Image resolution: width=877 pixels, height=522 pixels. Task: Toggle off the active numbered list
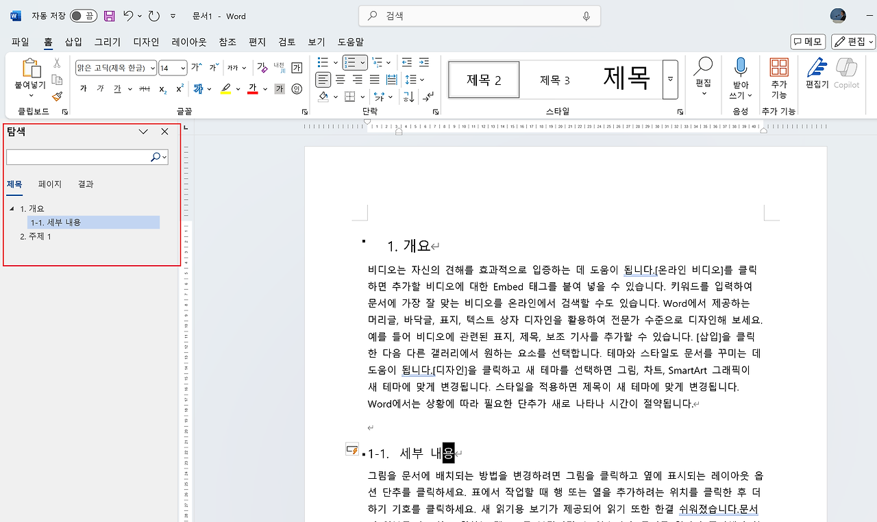tap(351, 62)
